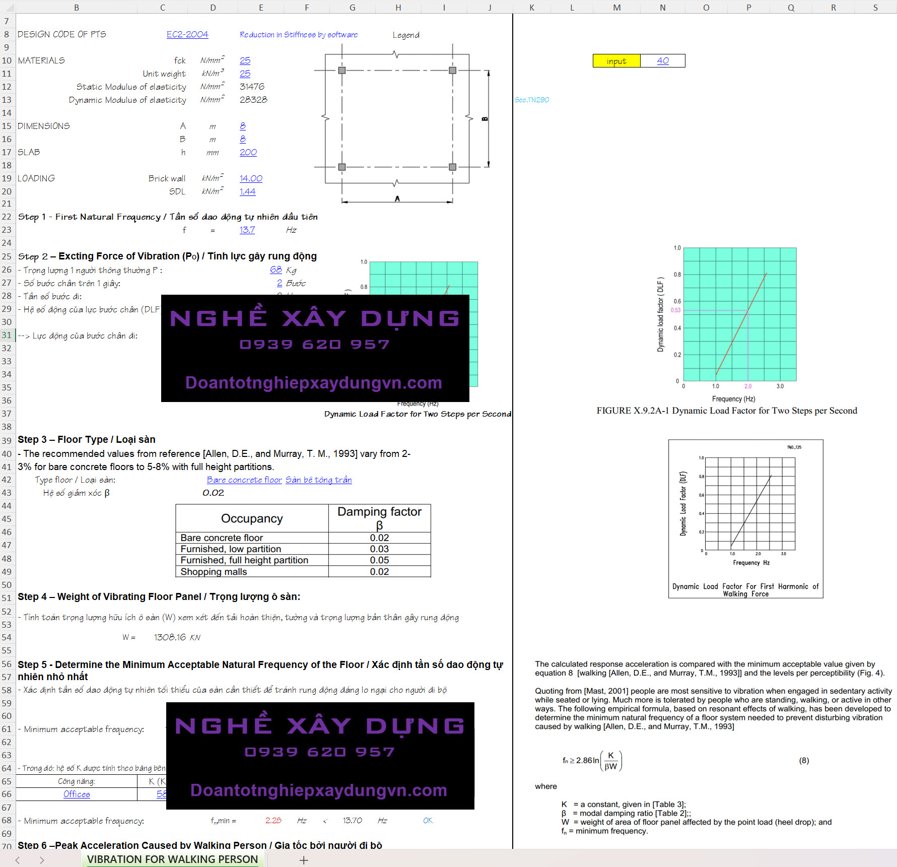
Task: Click the black-and-white Walking Force DLF figure
Action: click(745, 519)
